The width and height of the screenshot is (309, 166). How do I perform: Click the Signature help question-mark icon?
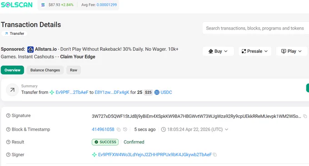click(x=8, y=116)
